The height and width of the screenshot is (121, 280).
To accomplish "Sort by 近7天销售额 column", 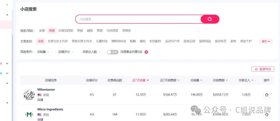I will [x=170, y=80].
